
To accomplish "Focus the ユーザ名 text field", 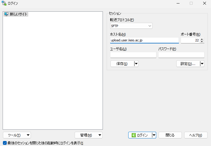I will (x=133, y=55).
